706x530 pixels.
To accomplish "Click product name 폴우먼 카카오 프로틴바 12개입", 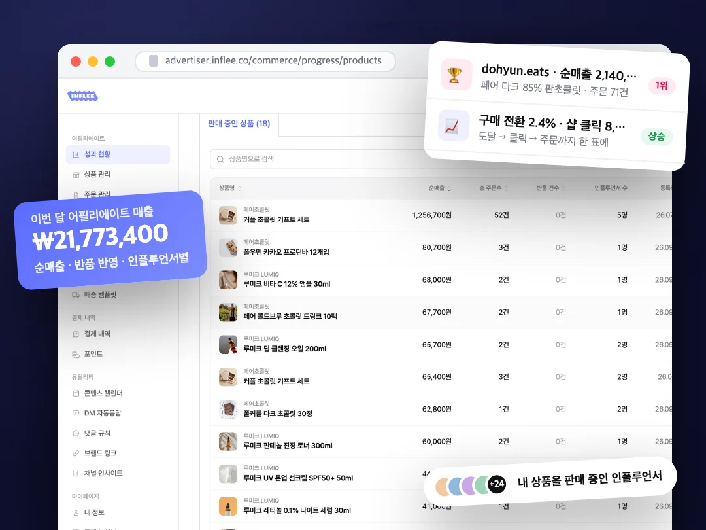I will point(286,252).
